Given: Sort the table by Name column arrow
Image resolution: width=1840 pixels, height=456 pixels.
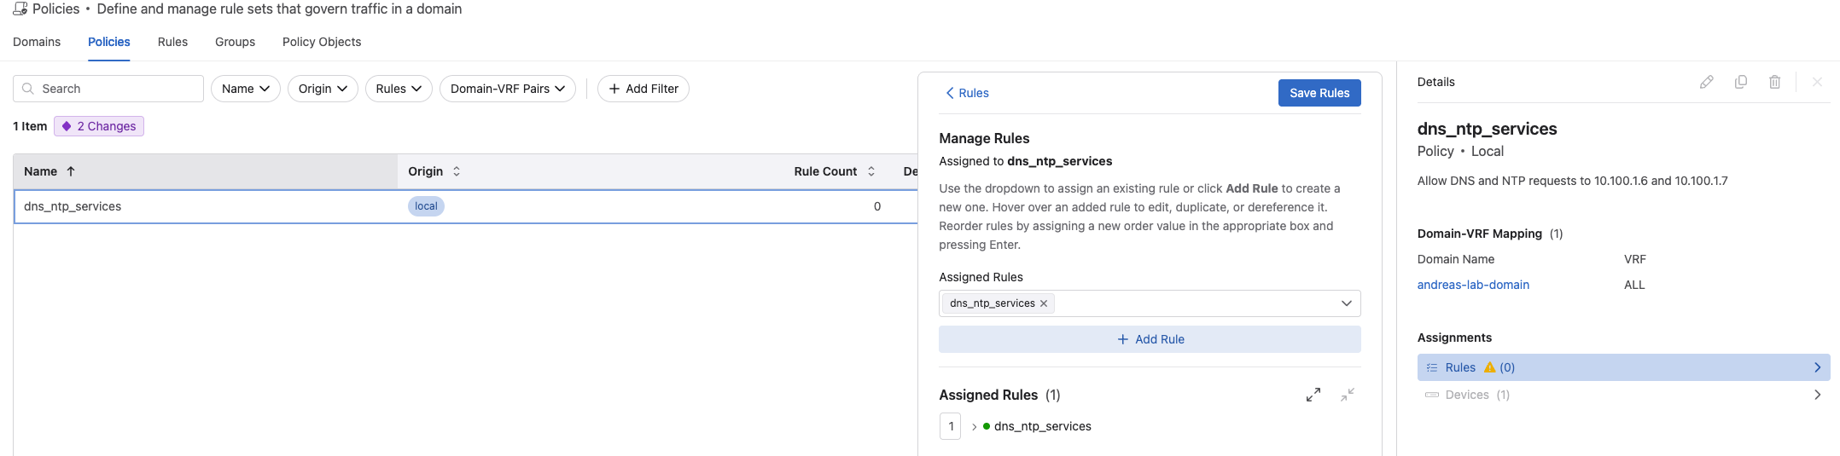Looking at the screenshot, I should pos(71,171).
